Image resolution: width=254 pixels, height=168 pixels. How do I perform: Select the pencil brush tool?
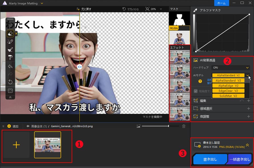10,42
